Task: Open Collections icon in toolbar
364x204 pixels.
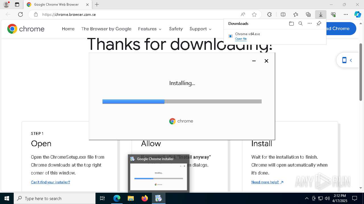Action: pyautogui.click(x=308, y=14)
